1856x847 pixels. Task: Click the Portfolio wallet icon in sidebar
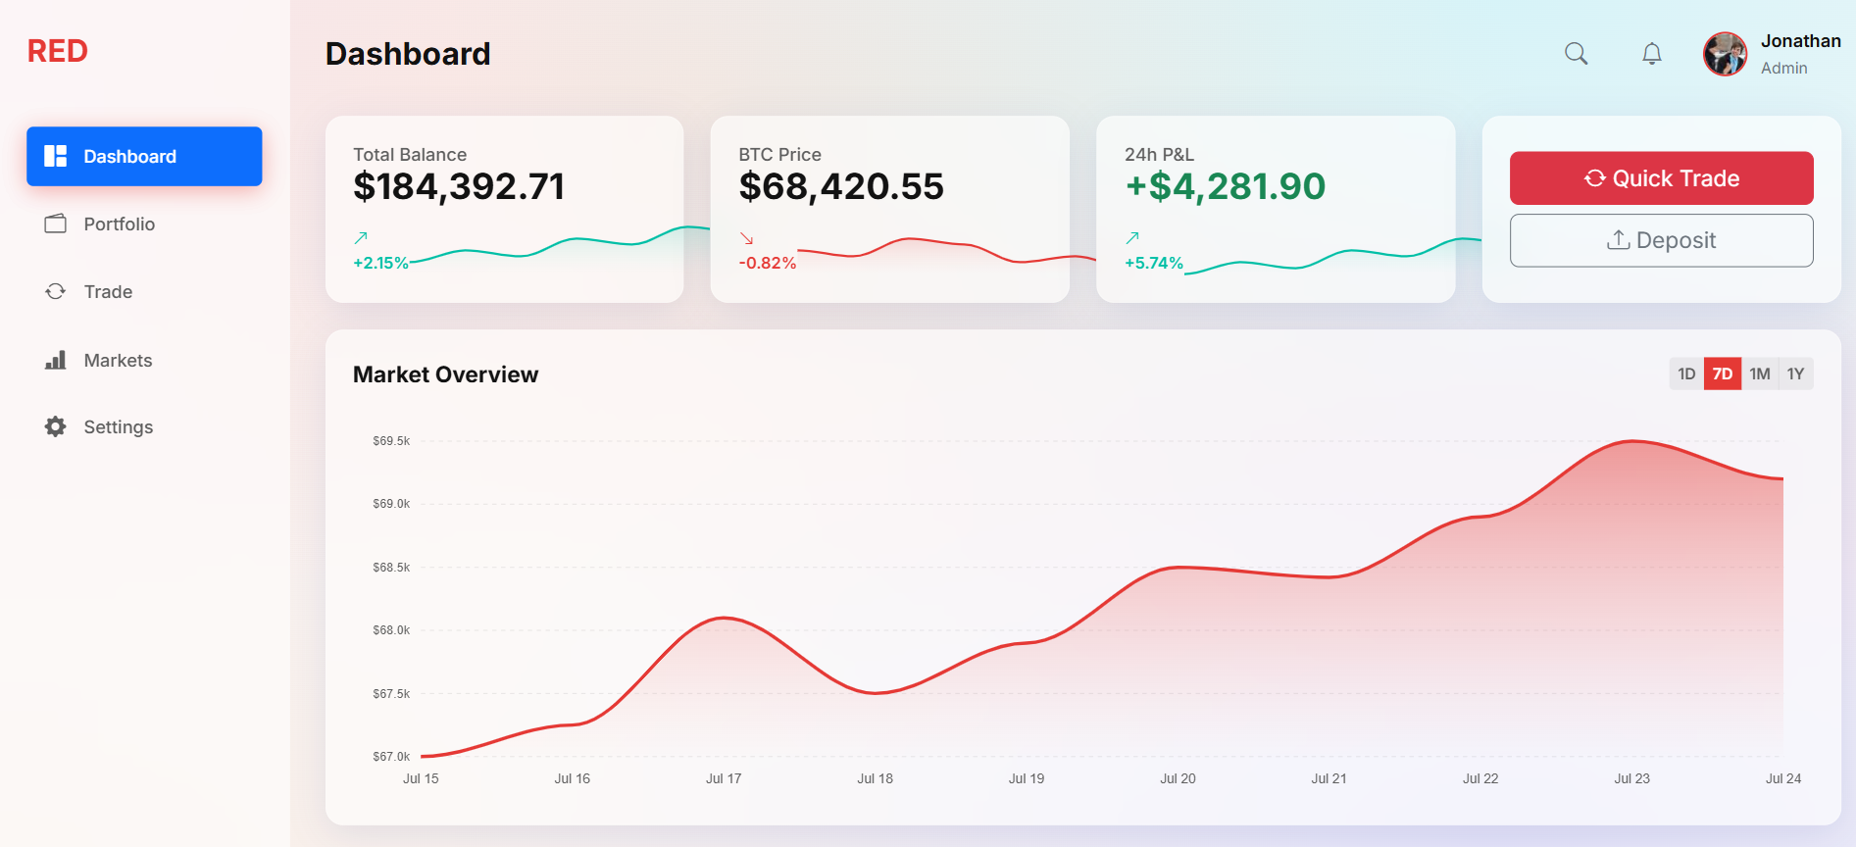tap(56, 224)
